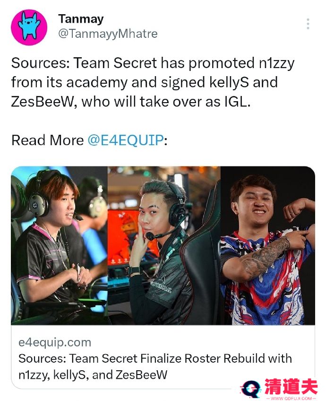Screen dimensions: 326x401
Task: View the middle player with headset photo
Action: [164, 245]
